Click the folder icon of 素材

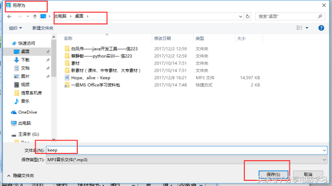tap(67, 63)
